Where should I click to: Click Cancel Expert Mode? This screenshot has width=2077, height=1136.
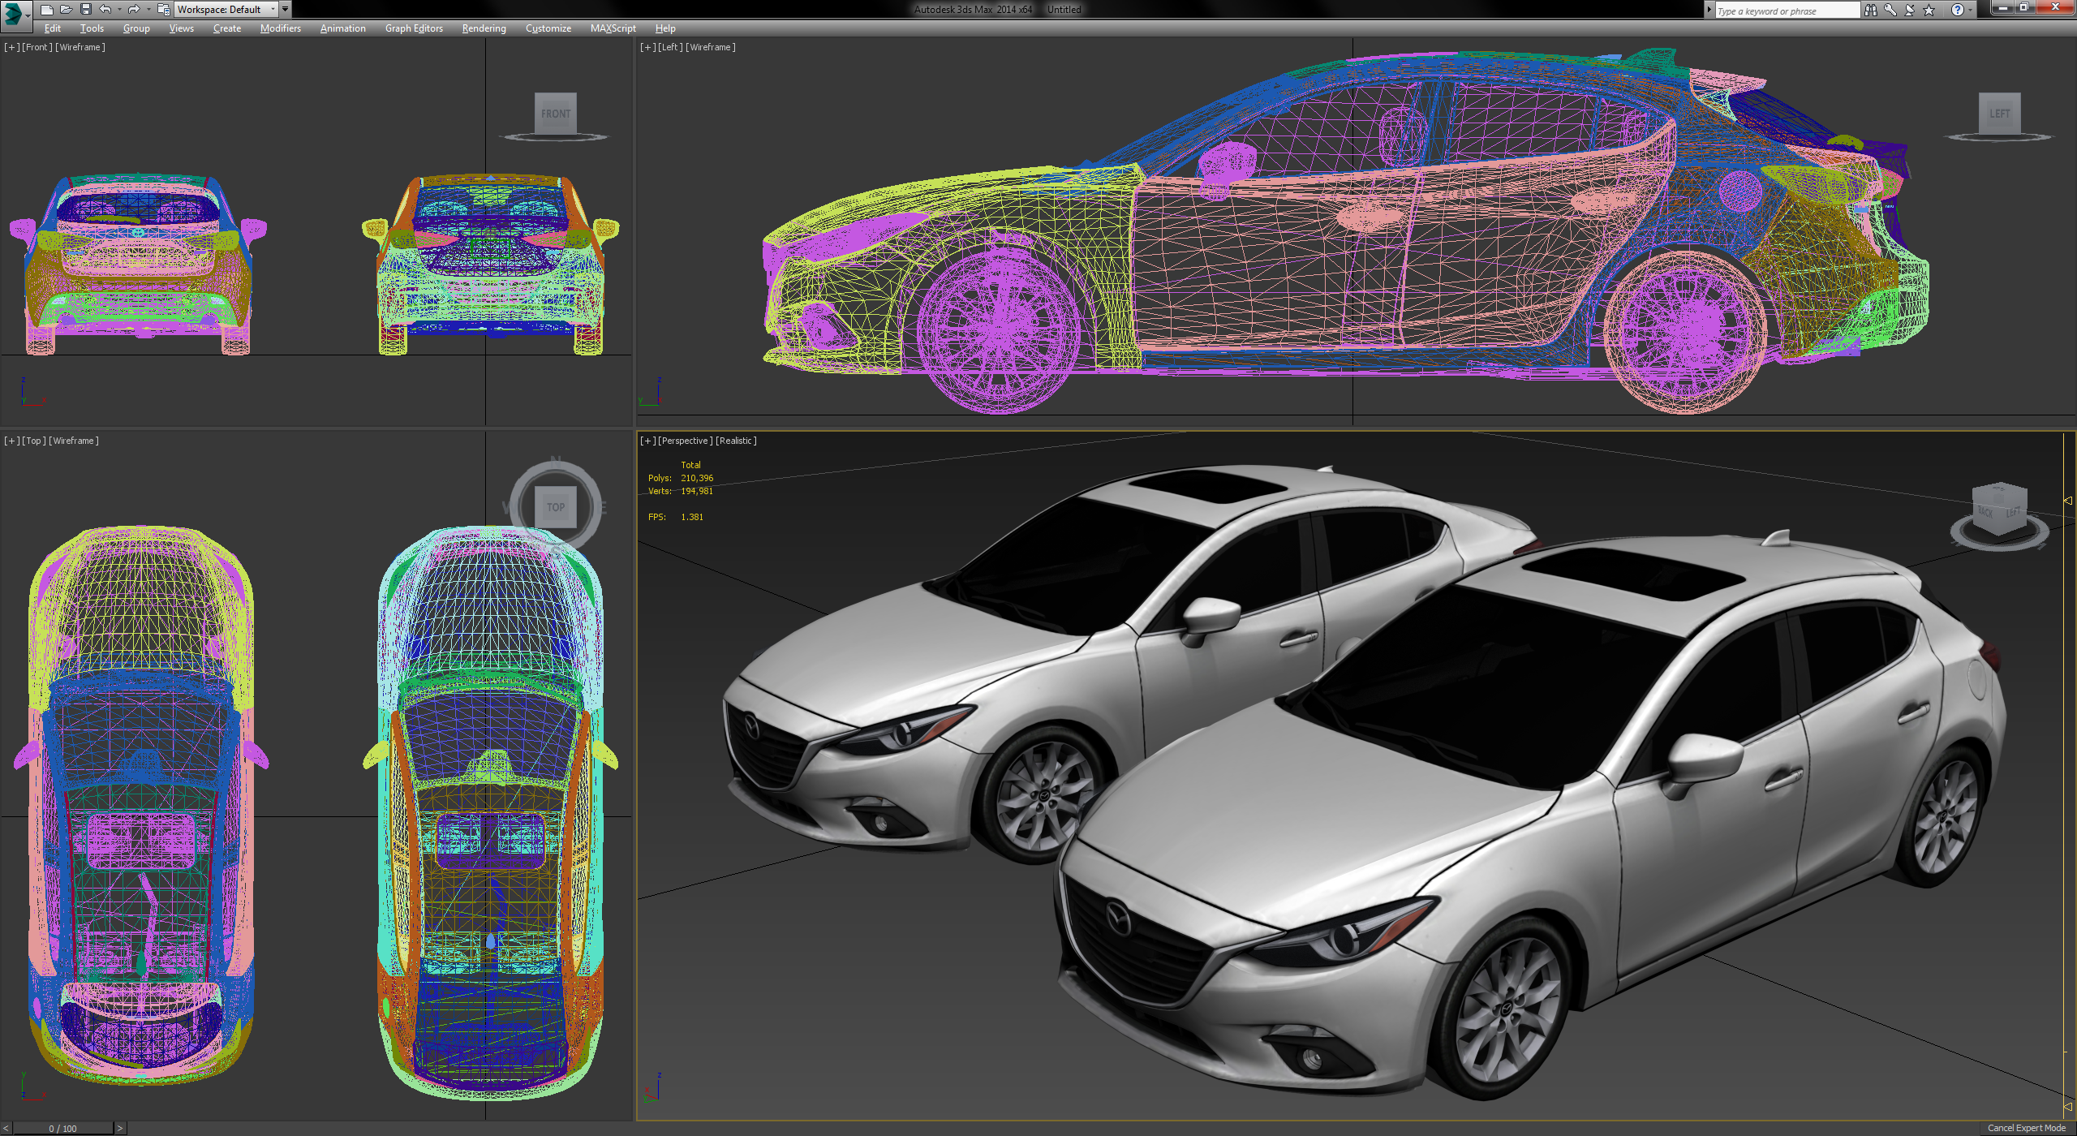[2025, 1127]
